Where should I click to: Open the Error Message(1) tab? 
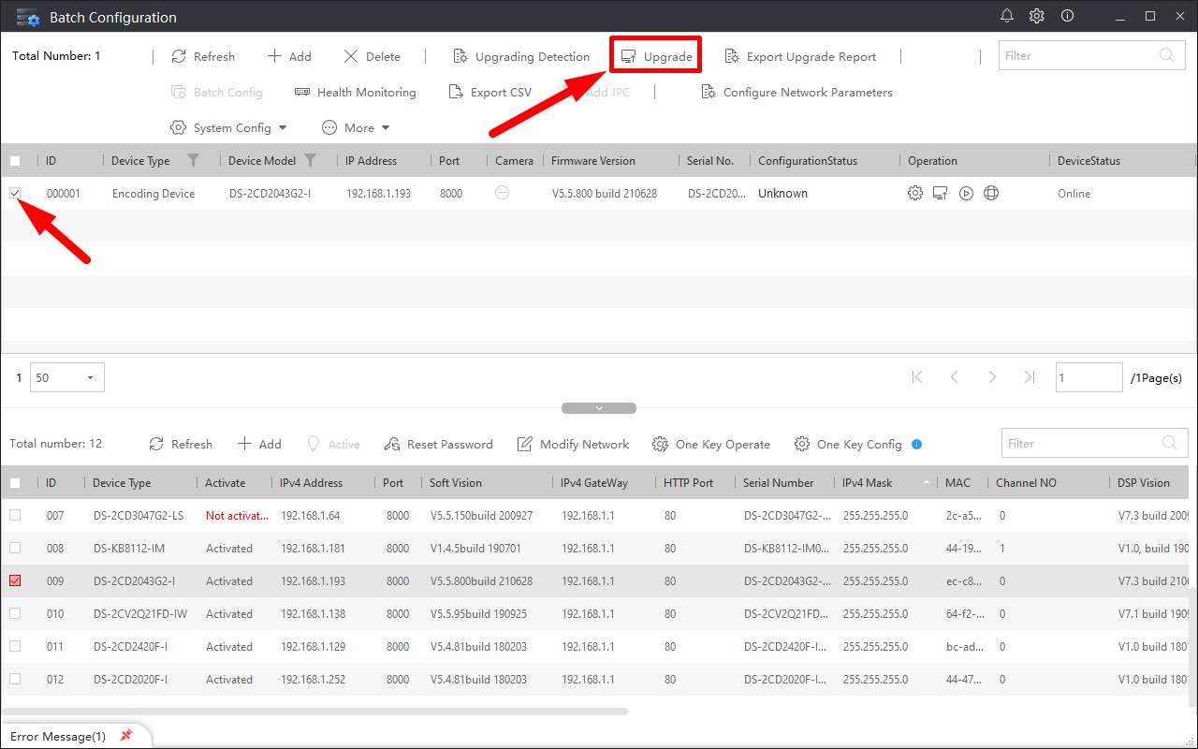coord(58,737)
